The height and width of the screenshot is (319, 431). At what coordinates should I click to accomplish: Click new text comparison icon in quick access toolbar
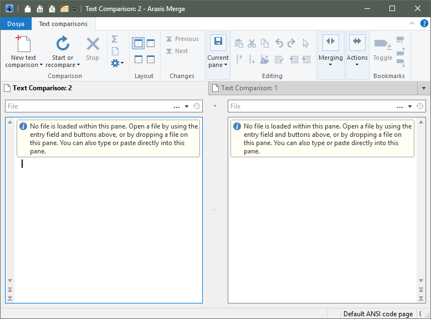pyautogui.click(x=27, y=9)
